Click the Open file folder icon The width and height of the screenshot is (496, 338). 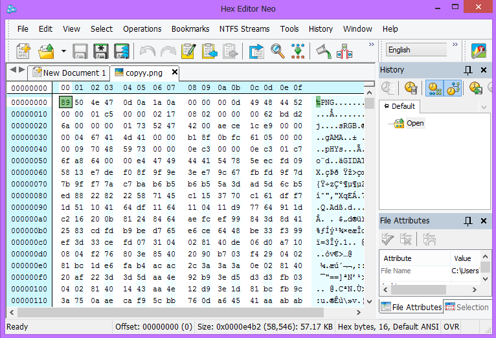[x=46, y=51]
